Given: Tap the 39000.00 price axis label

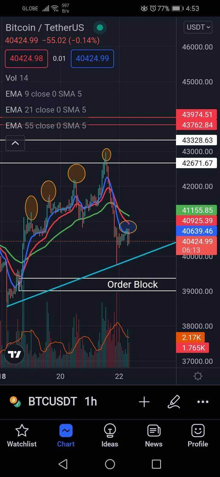Looking at the screenshot, I should (197, 291).
